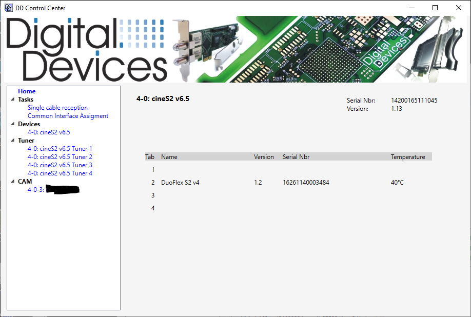Open the Home page in sidebar
This screenshot has width=471, height=317.
pyautogui.click(x=27, y=91)
